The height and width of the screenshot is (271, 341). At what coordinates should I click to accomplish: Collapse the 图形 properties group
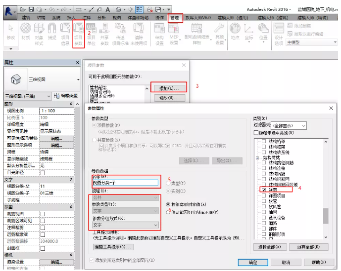[71, 104]
